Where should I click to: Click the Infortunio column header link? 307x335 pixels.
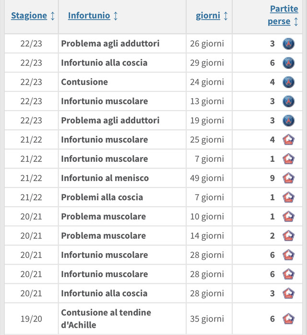89,16
